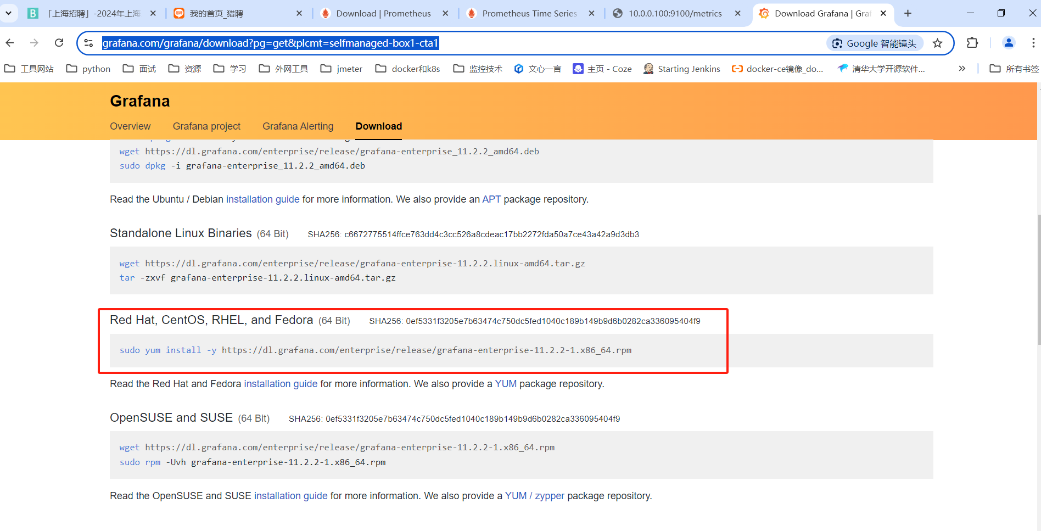Bookmark this page with the star icon
This screenshot has width=1041, height=531.
938,43
